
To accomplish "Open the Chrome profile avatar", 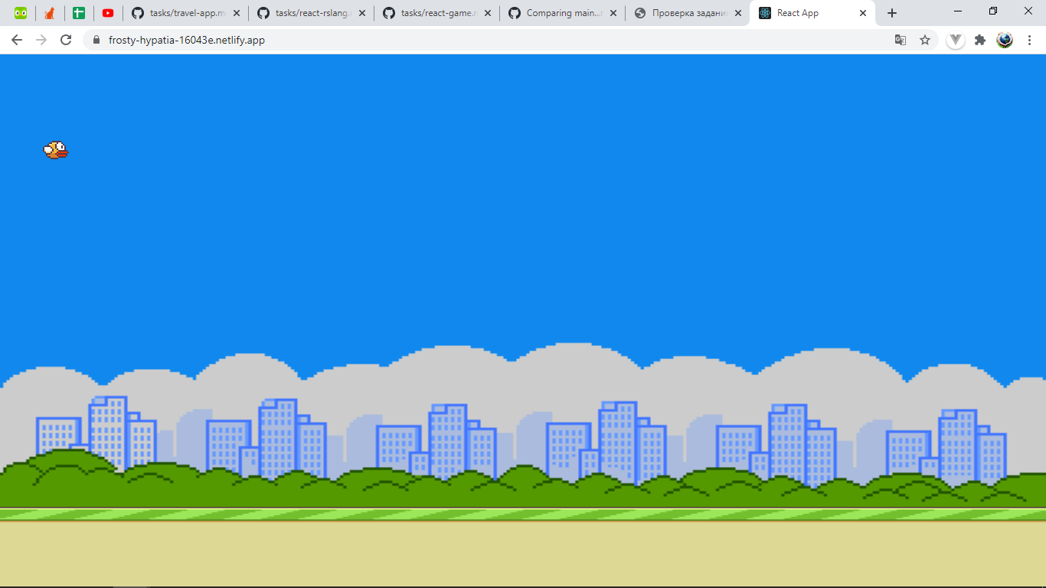I will [x=1005, y=40].
